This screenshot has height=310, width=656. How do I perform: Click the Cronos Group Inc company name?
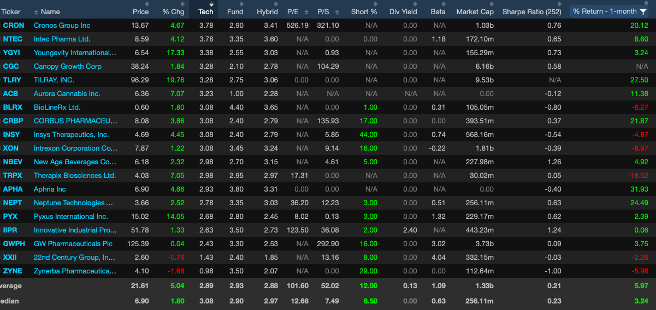coord(62,26)
